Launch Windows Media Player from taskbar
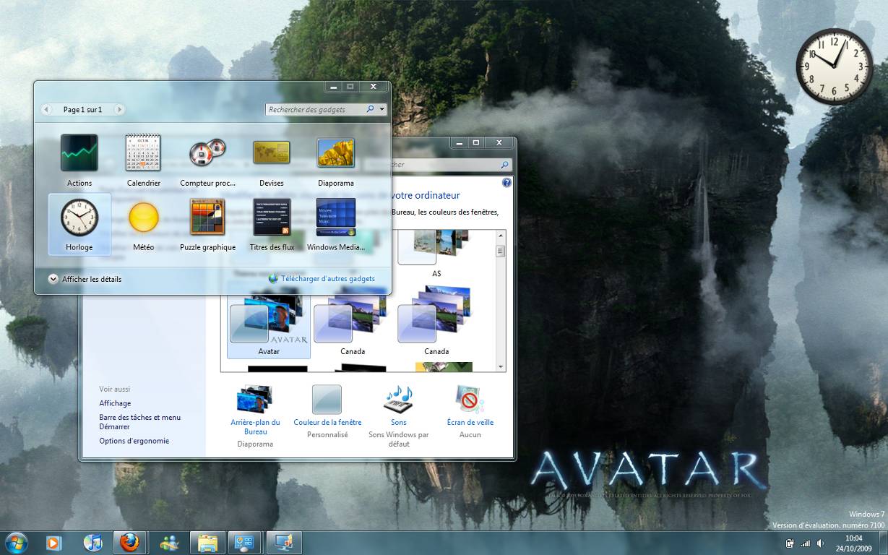Screen dimensions: 888x555 pos(54,542)
